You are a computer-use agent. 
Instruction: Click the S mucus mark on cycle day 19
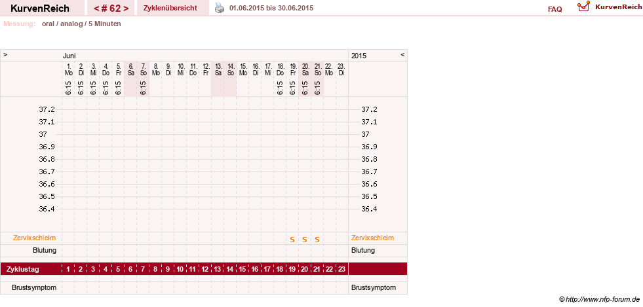click(292, 240)
